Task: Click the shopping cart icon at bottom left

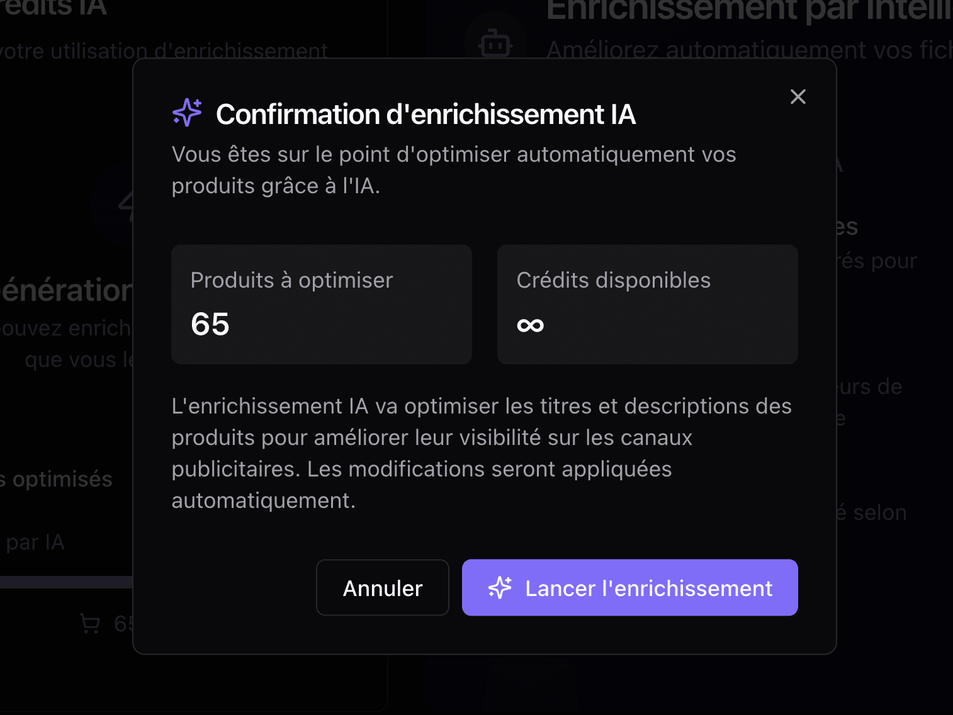Action: point(90,624)
